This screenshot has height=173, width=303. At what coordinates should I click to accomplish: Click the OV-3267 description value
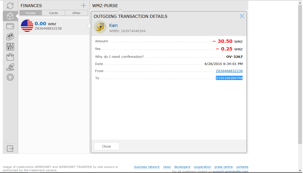[234, 57]
